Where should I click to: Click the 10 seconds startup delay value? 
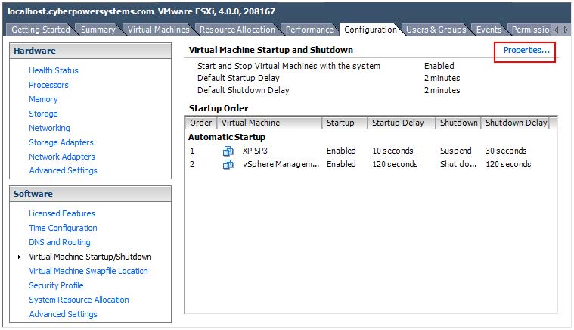[392, 151]
